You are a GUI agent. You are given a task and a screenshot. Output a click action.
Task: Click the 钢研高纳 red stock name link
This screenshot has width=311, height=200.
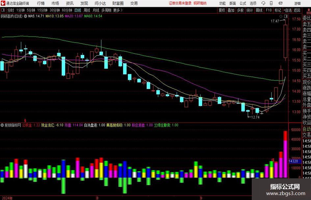tap(200, 3)
